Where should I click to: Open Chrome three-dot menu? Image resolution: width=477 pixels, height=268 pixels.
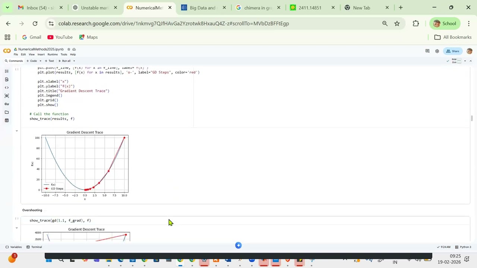(x=469, y=23)
